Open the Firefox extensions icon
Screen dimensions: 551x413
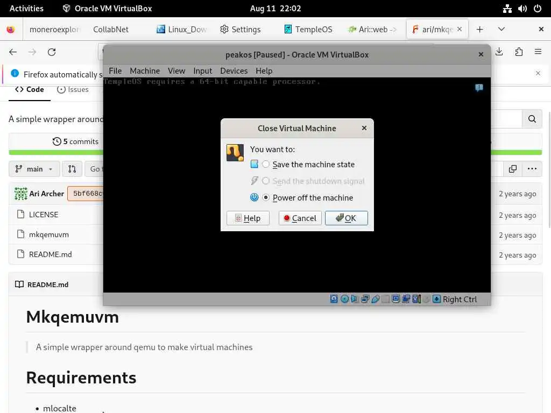[519, 52]
